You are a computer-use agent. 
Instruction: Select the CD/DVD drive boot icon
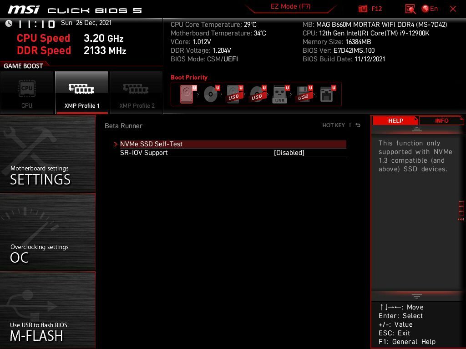[x=211, y=95]
